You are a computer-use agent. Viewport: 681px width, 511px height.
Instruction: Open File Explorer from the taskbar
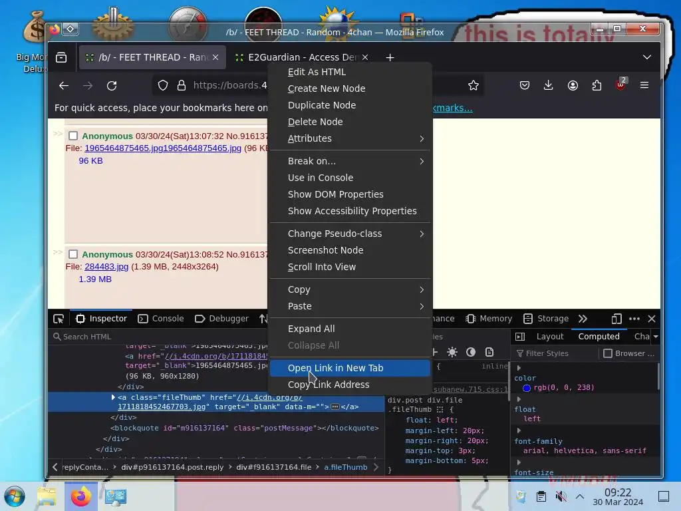pyautogui.click(x=47, y=496)
